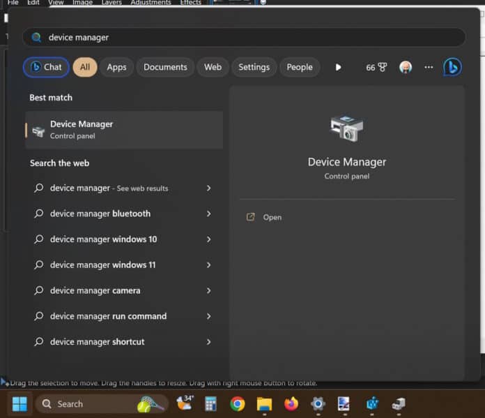Open the View menu in background editor

coord(56,3)
